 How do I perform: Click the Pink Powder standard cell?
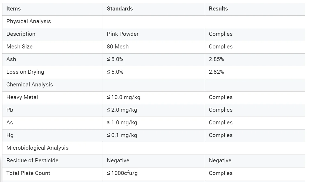[x=123, y=34]
